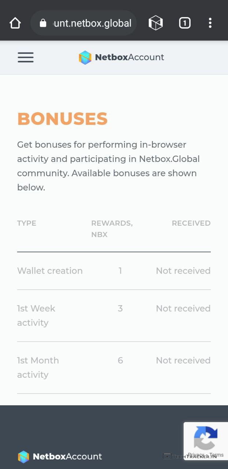The image size is (228, 469).
Task: Click the 1st Week activity bonus
Action: pos(36,315)
